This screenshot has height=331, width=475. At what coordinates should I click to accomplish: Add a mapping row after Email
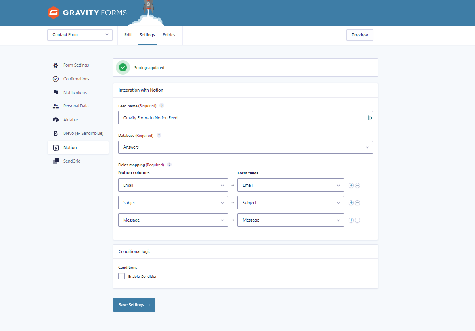pos(351,186)
